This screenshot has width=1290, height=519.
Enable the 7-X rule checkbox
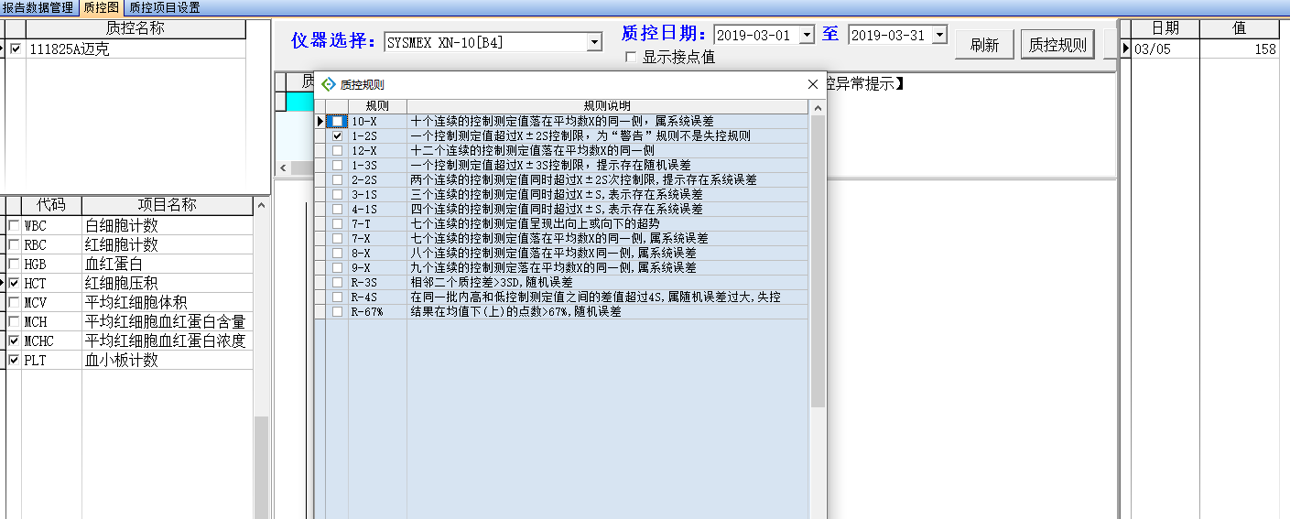click(338, 238)
